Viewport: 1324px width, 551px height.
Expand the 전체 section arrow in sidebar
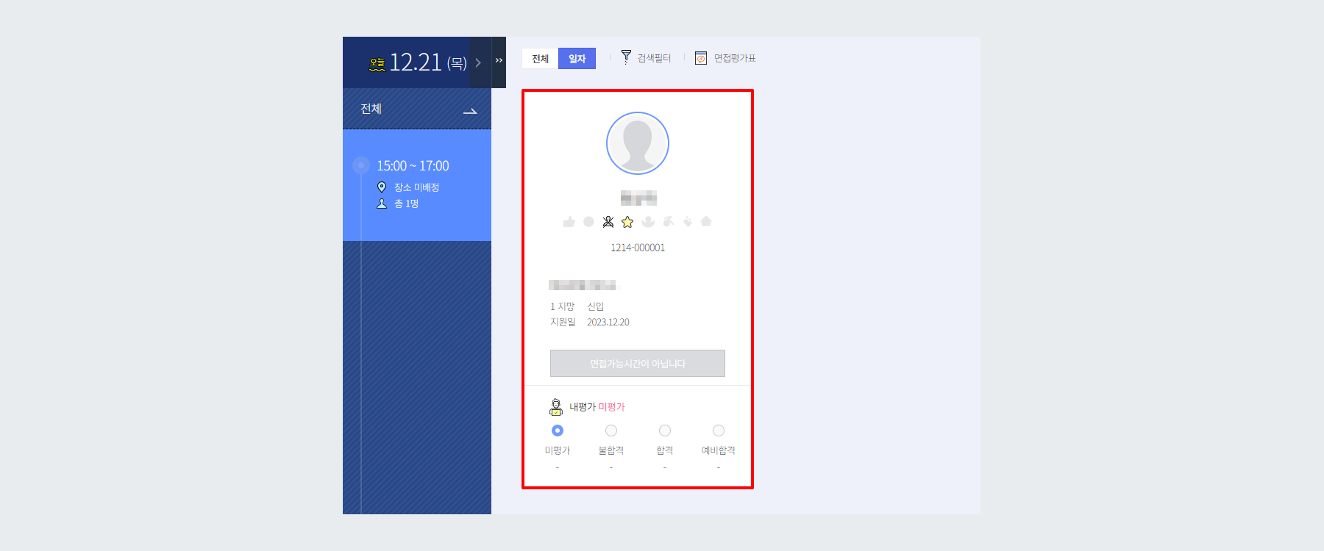[x=470, y=111]
